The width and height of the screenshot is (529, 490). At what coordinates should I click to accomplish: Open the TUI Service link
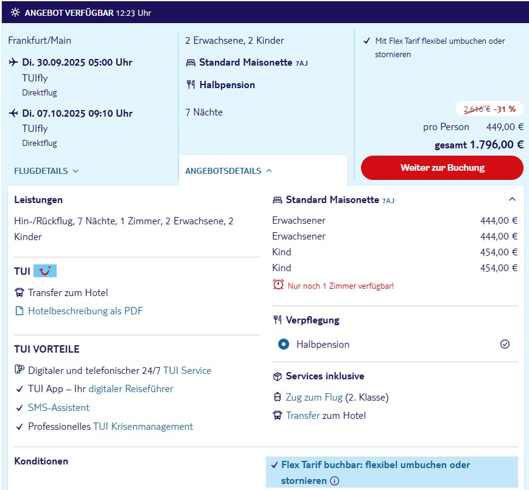click(187, 370)
